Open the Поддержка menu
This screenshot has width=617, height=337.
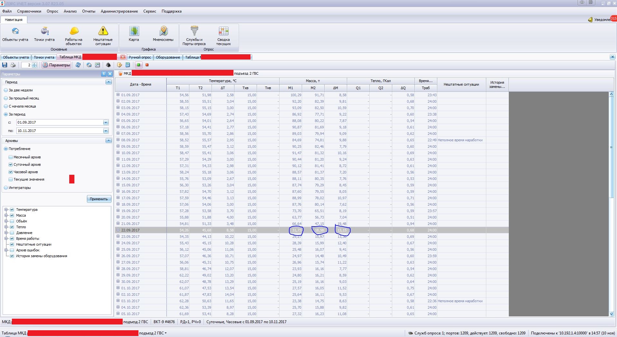[172, 11]
